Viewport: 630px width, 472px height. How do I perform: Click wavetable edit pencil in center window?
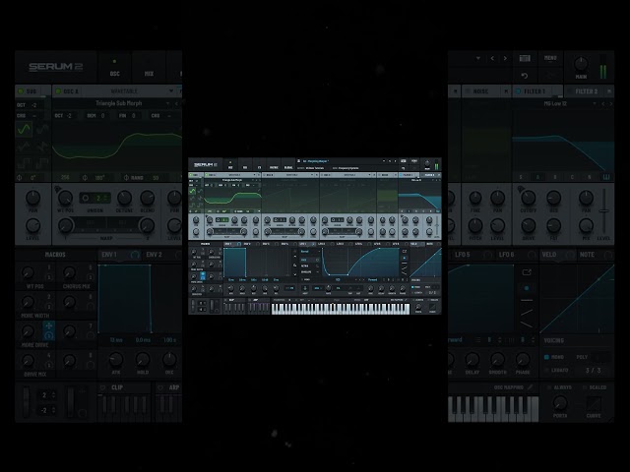pyautogui.click(x=259, y=190)
